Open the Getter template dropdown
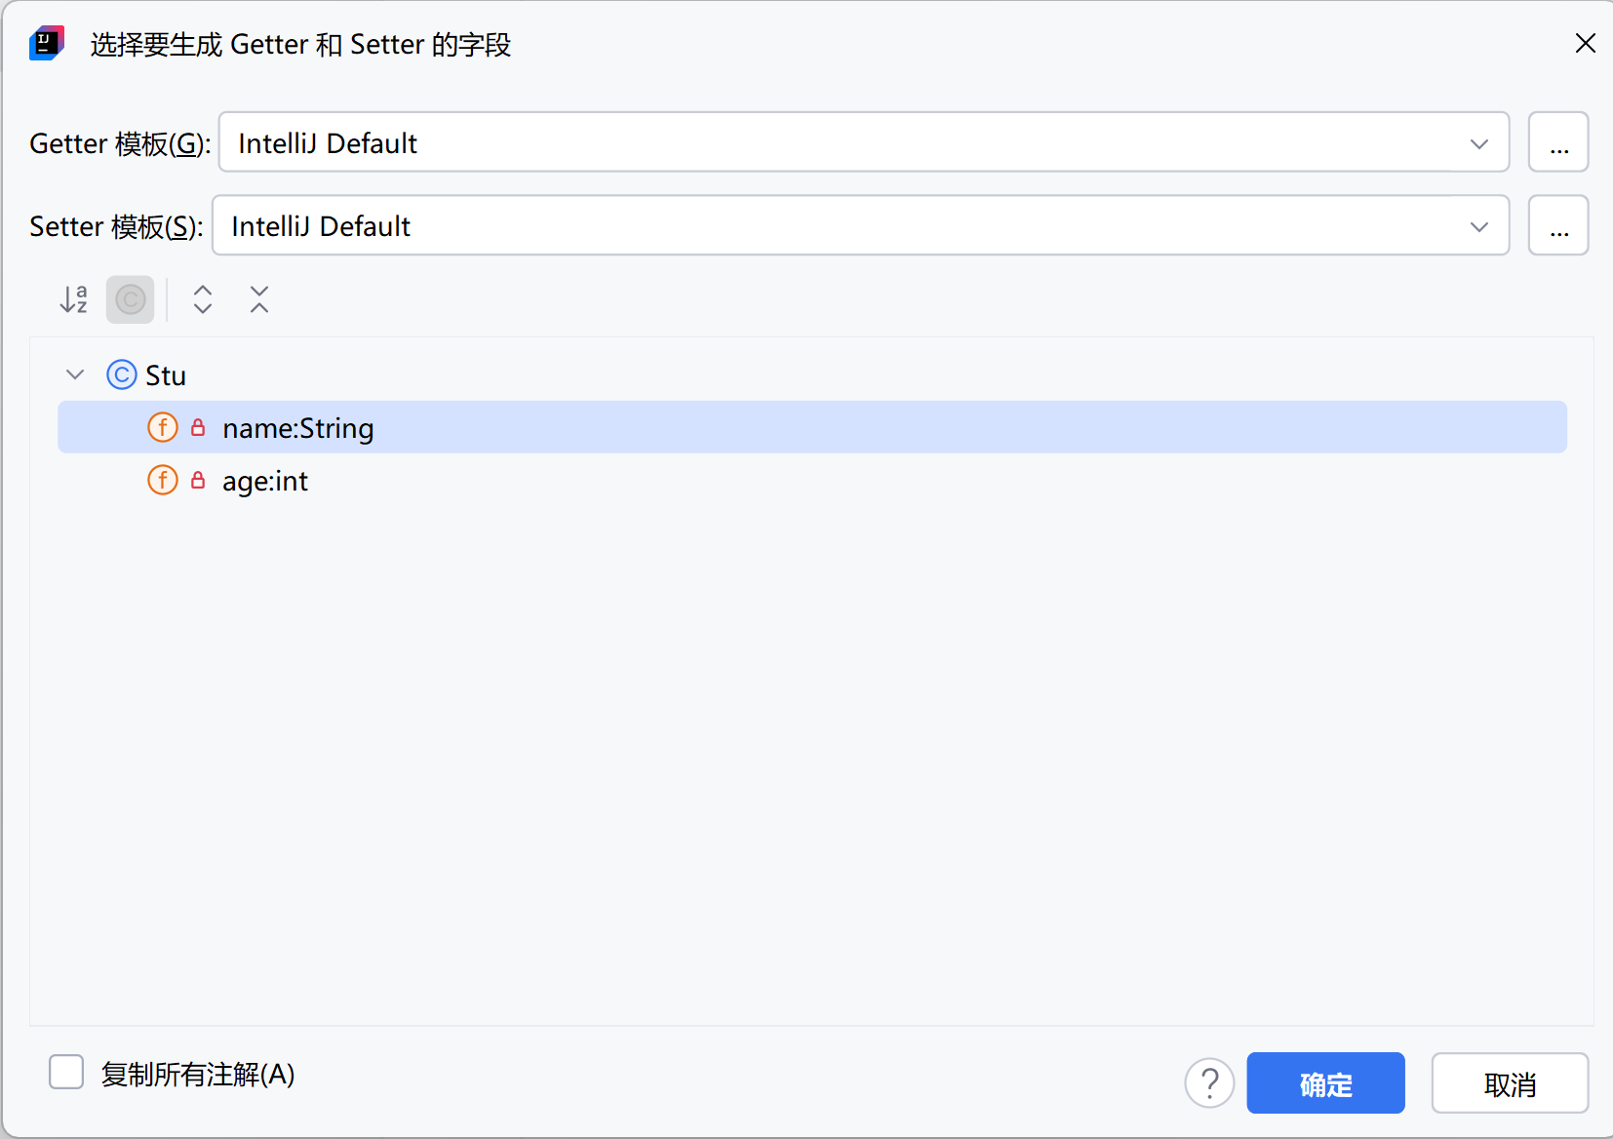Screen dimensions: 1613x1139 tap(863, 142)
